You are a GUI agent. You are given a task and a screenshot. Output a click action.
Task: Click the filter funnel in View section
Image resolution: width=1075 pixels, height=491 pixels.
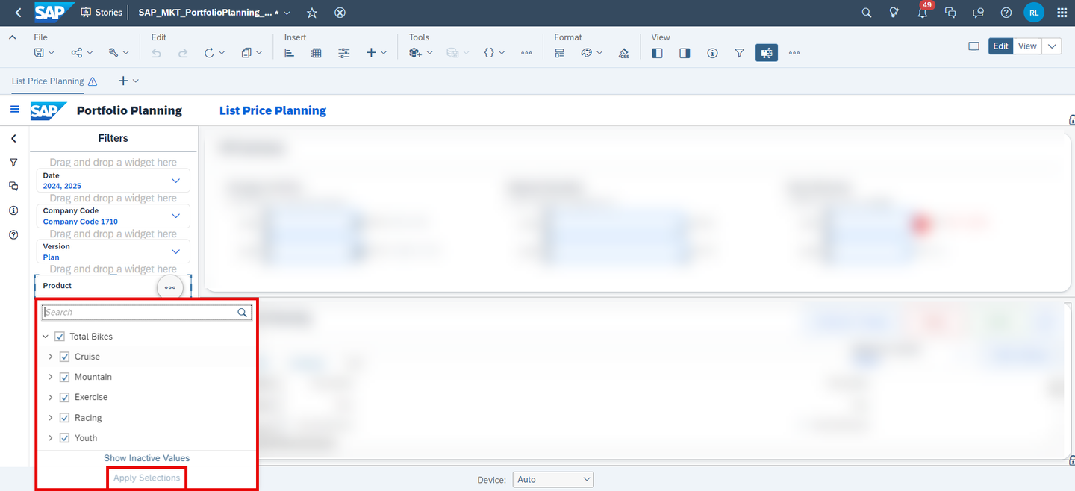[x=739, y=53]
